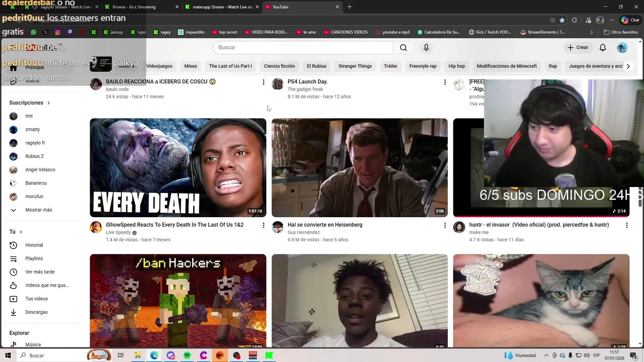This screenshot has width=644, height=362.
Task: Bookmark this page with star icon
Action: click(562, 20)
